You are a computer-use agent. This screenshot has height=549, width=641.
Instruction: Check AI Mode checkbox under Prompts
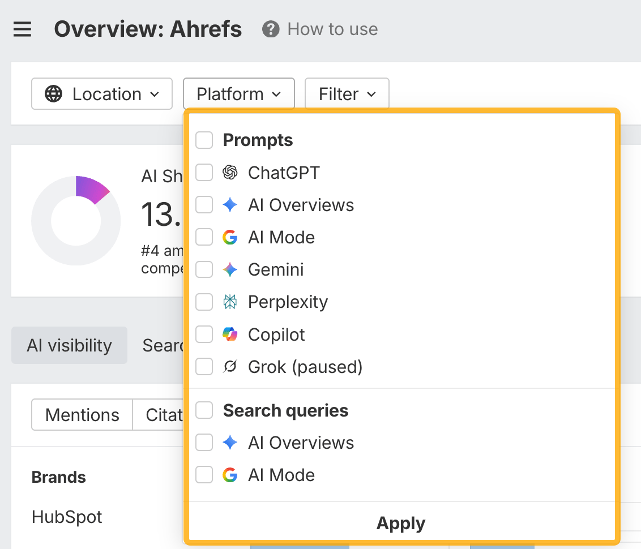(x=204, y=237)
